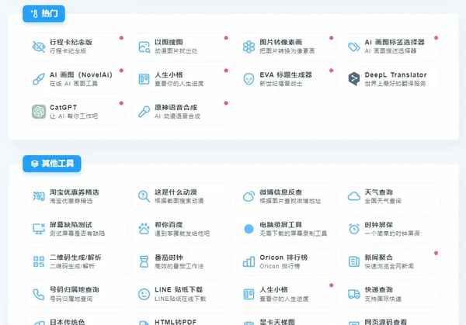
Task: Click the 这是什么动漫 title text
Action: pyautogui.click(x=176, y=192)
